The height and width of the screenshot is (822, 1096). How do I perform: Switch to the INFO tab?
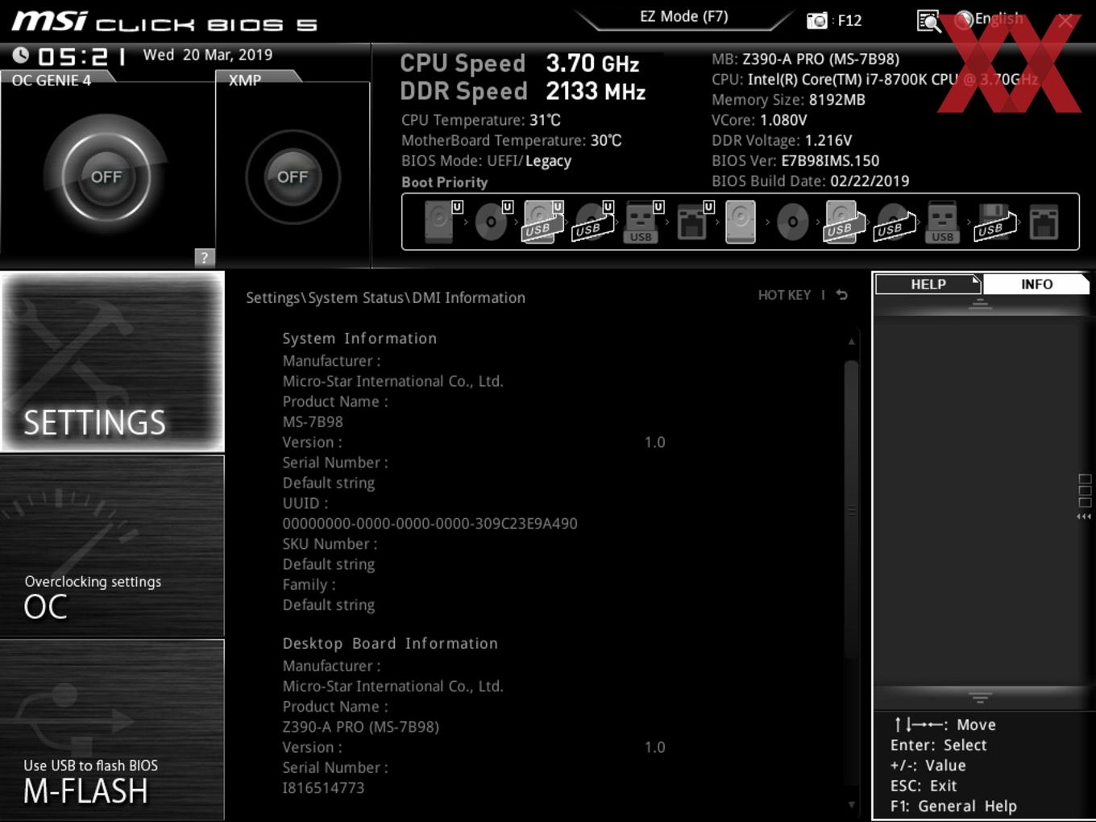pos(1036,284)
